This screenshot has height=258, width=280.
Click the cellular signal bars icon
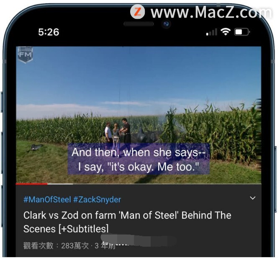click(212, 32)
